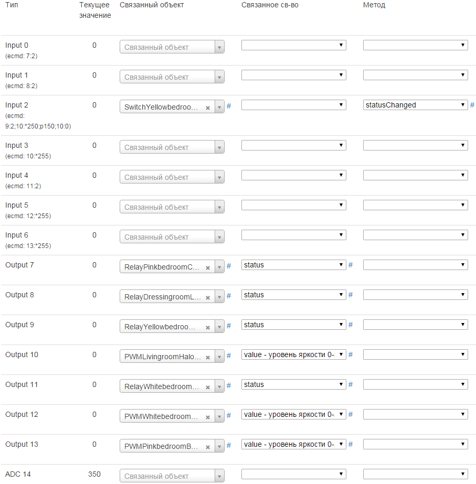Viewport: 476px width, 484px height.
Task: Follow # link next to Output 8 status property
Action: (x=350, y=295)
